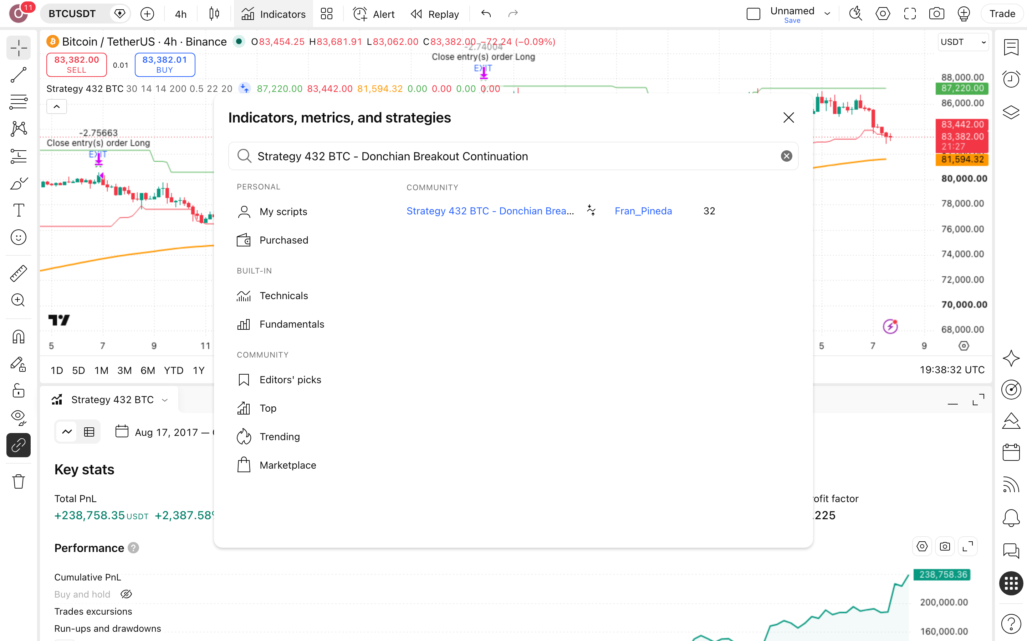Viewport: 1027px width, 641px height.
Task: Switch strategy report to chart view
Action: click(x=67, y=432)
